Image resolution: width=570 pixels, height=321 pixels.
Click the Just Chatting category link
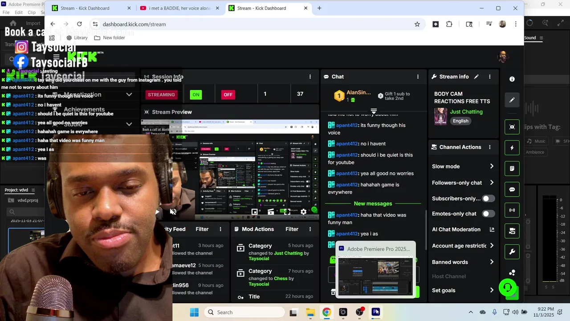[466, 112]
